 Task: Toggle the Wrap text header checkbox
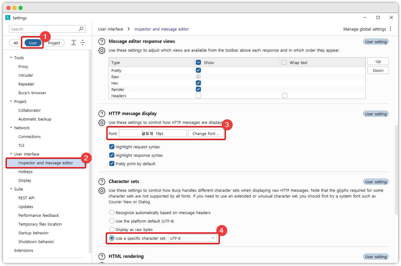point(284,62)
